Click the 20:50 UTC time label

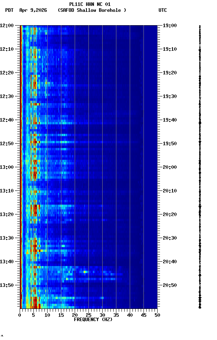(x=170, y=285)
